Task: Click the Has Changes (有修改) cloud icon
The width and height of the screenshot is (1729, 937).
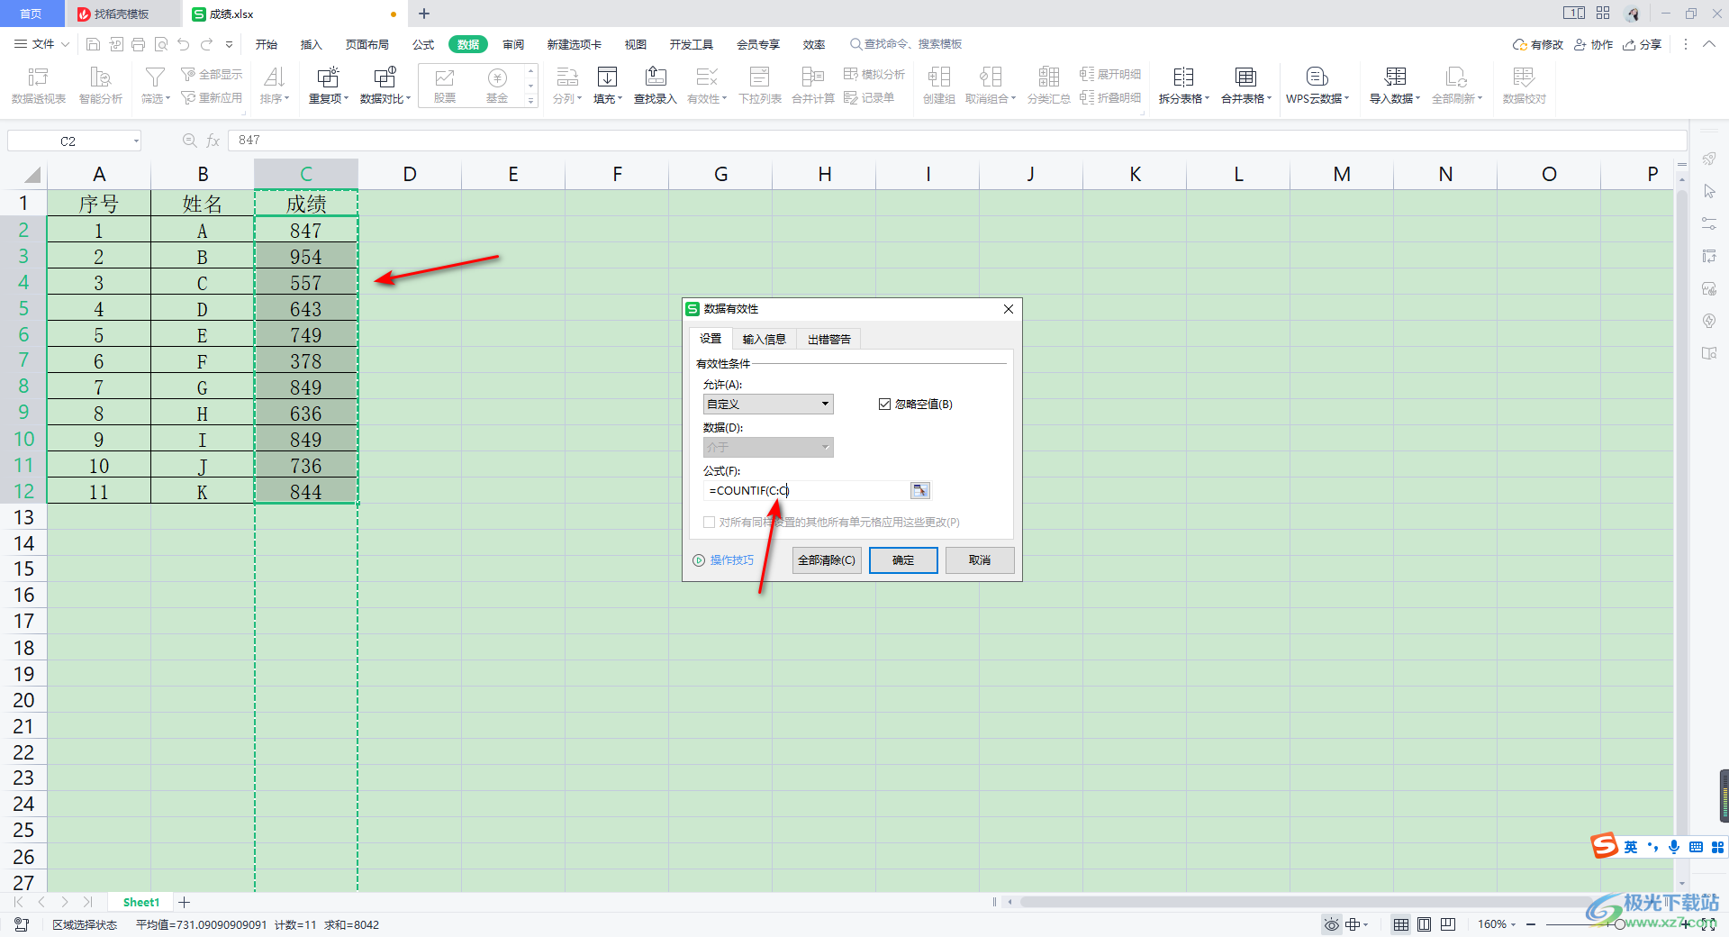Action: (1538, 44)
